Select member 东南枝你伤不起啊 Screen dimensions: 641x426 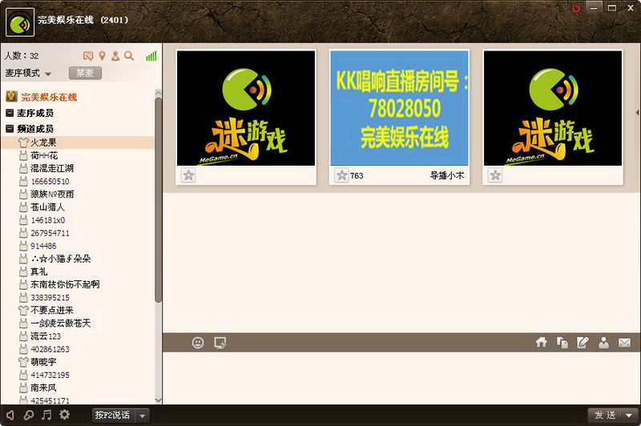pyautogui.click(x=78, y=284)
